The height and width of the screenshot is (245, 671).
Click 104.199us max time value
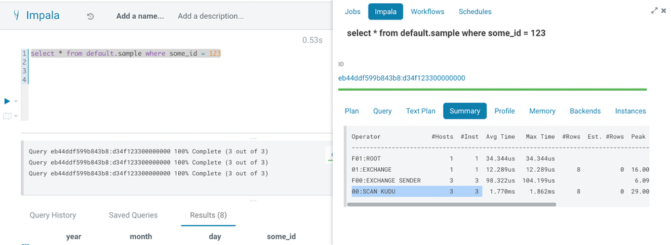point(538,181)
